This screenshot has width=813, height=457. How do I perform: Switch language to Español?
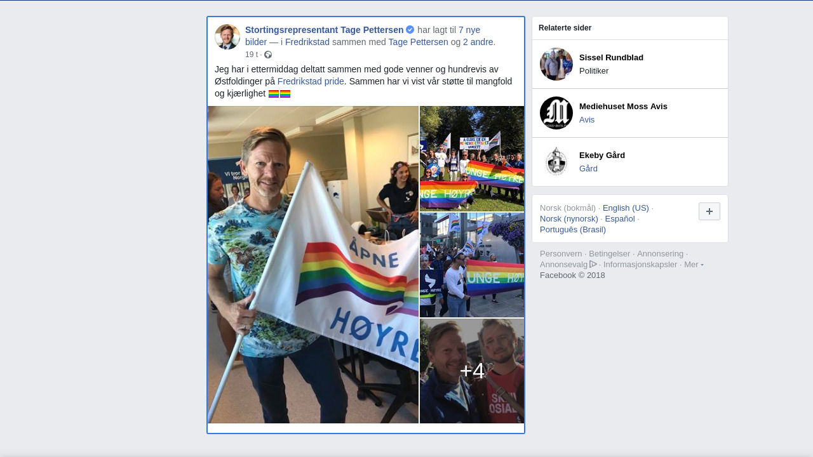pos(620,219)
